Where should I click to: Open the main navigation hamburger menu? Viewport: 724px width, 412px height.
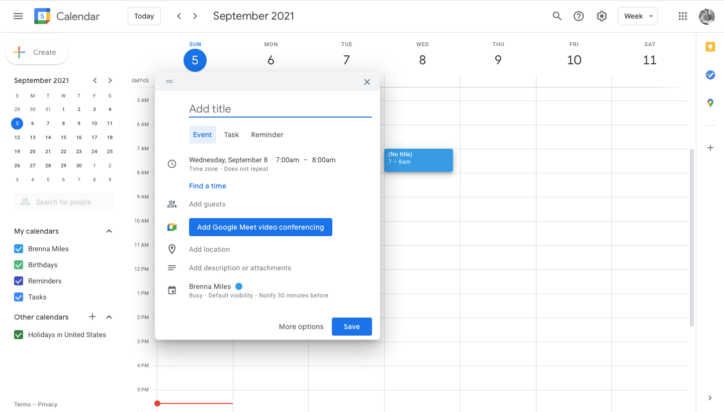point(18,16)
